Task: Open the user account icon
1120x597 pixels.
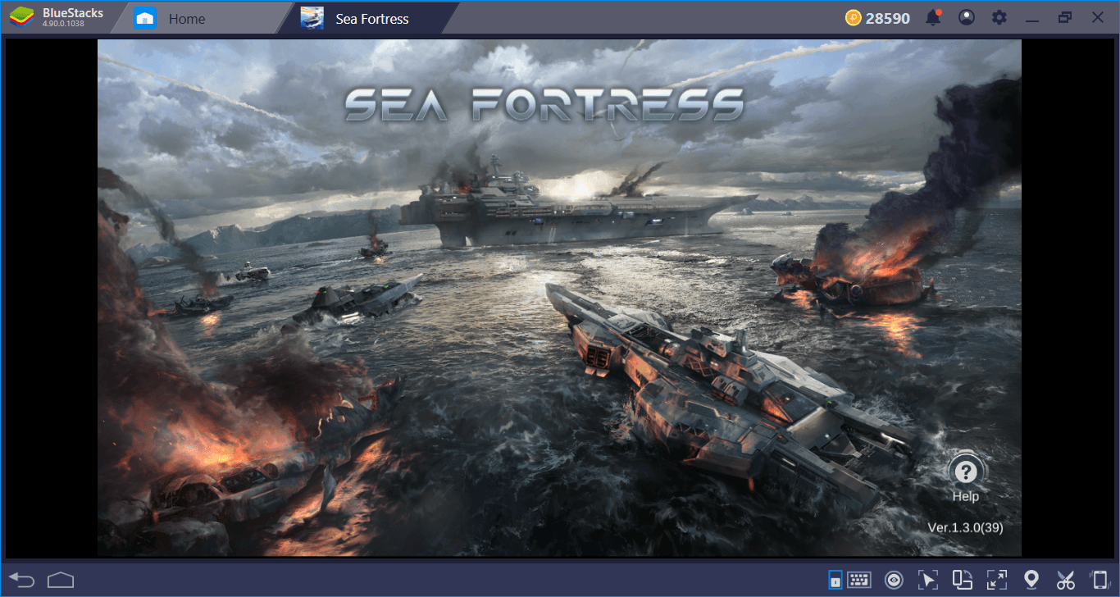Action: tap(967, 18)
